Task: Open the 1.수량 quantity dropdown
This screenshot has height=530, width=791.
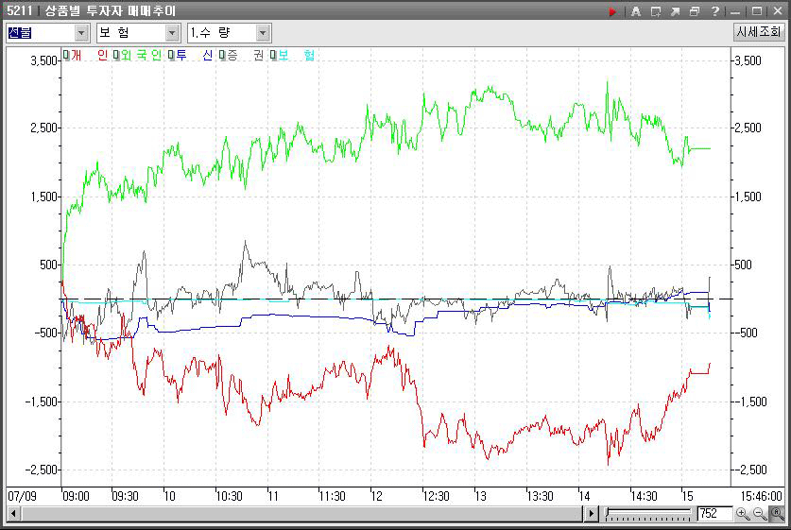Action: click(x=263, y=33)
